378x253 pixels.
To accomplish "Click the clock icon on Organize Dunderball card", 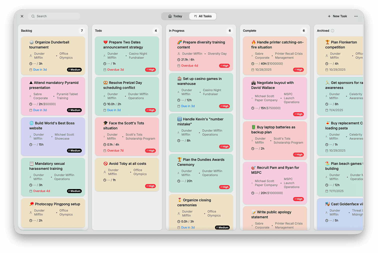I will coord(30,64).
